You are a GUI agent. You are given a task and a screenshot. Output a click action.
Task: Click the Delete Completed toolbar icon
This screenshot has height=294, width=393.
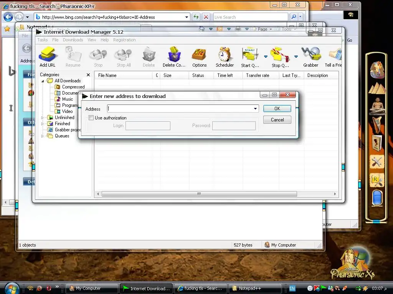(174, 57)
